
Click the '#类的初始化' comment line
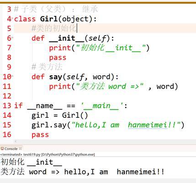[x=54, y=28]
